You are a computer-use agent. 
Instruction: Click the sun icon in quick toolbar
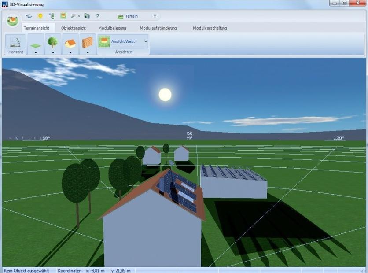tap(40, 16)
